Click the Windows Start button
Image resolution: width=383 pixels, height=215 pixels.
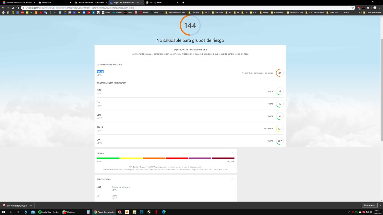[4, 212]
